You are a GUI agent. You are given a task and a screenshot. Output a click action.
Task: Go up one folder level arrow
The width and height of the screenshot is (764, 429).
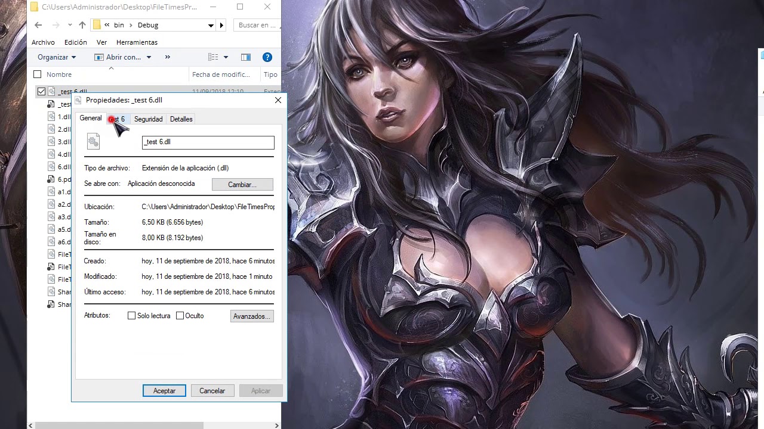pos(82,25)
